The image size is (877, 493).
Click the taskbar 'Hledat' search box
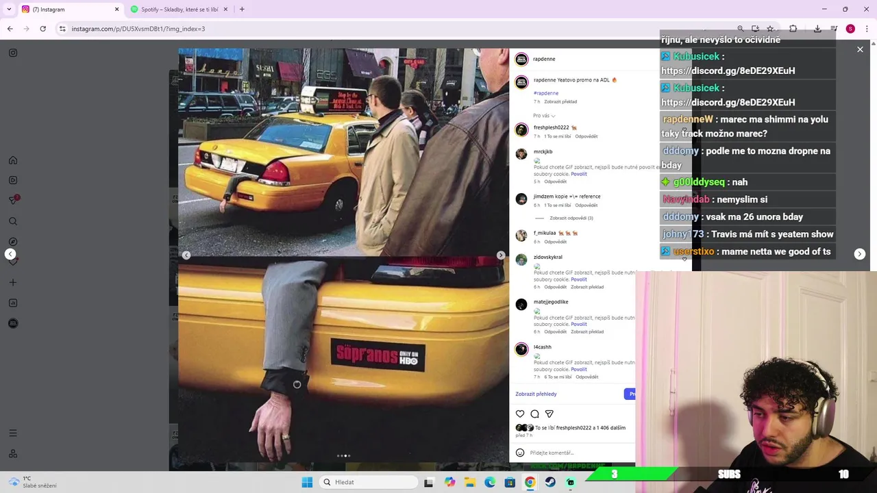(x=369, y=482)
